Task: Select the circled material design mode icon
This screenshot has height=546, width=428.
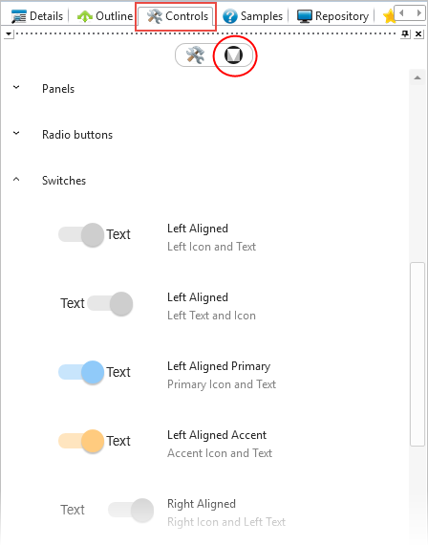Action: (233, 55)
